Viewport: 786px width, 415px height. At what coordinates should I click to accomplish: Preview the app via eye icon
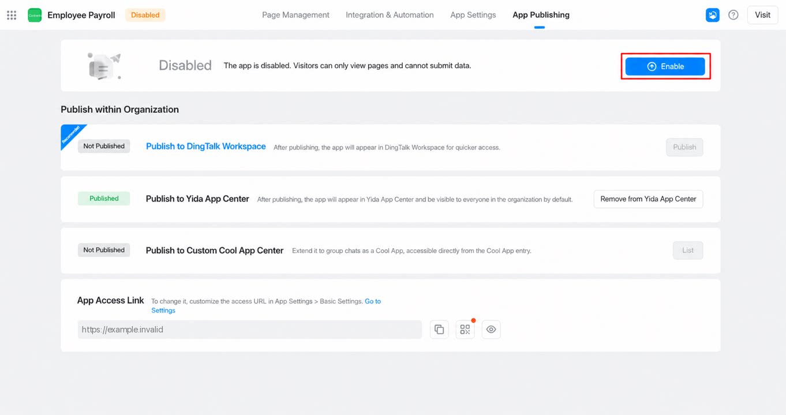(x=491, y=330)
